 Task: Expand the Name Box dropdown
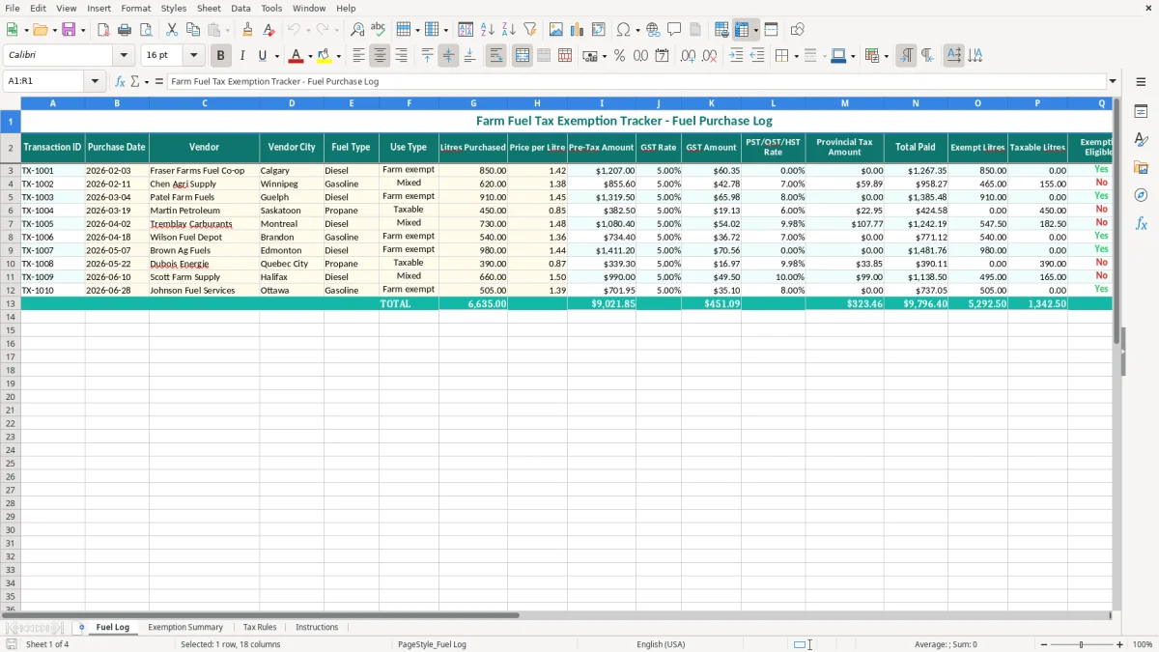coord(96,81)
